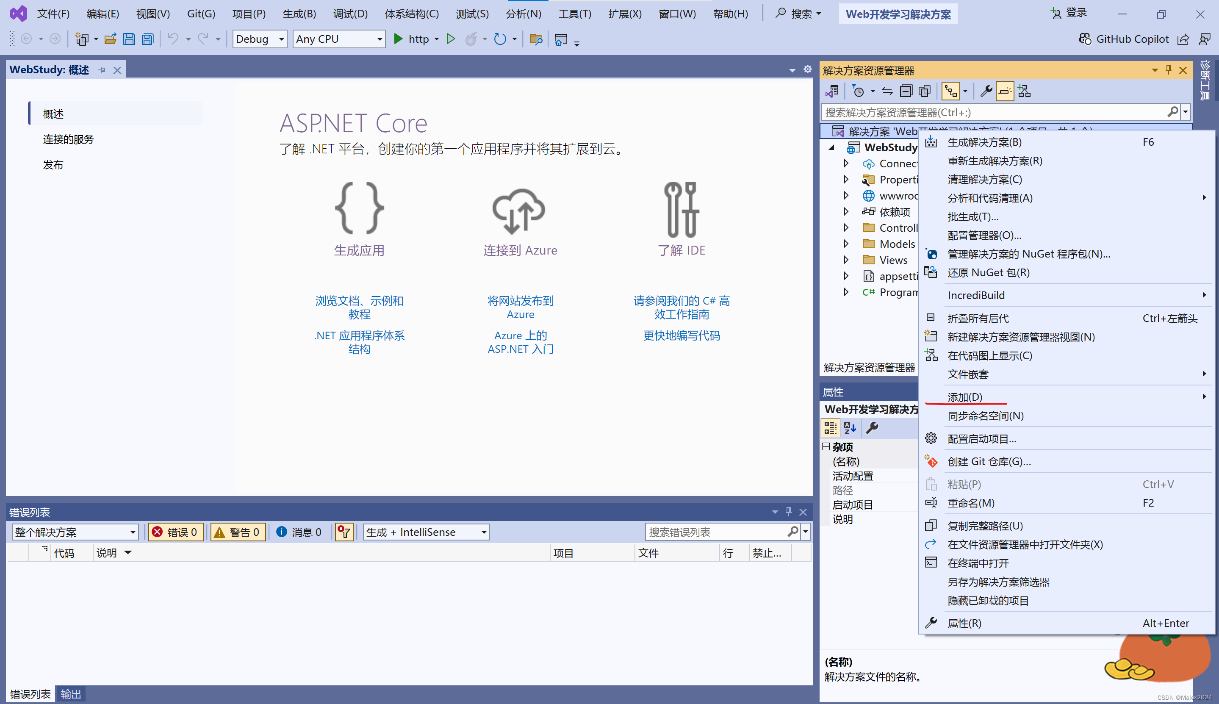Select the 发布 sidebar item
Viewport: 1219px width, 704px height.
pyautogui.click(x=53, y=165)
